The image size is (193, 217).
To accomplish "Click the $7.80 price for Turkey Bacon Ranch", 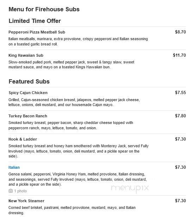I will (x=180, y=116).
